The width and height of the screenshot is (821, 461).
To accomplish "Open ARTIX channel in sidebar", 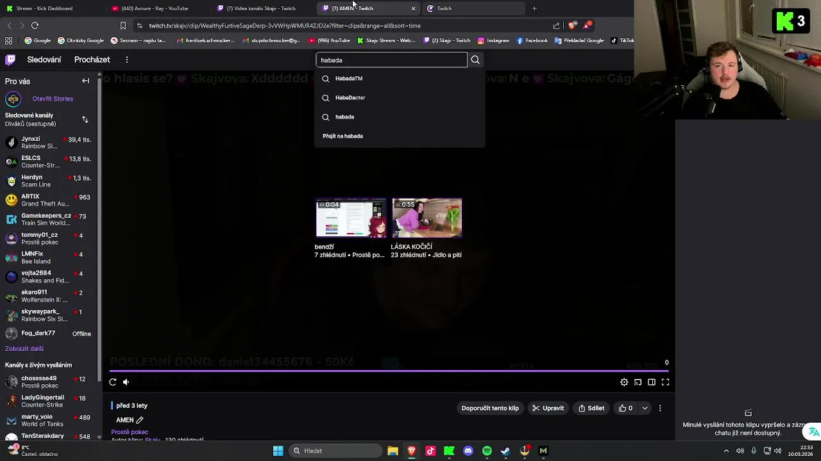I will coord(48,200).
